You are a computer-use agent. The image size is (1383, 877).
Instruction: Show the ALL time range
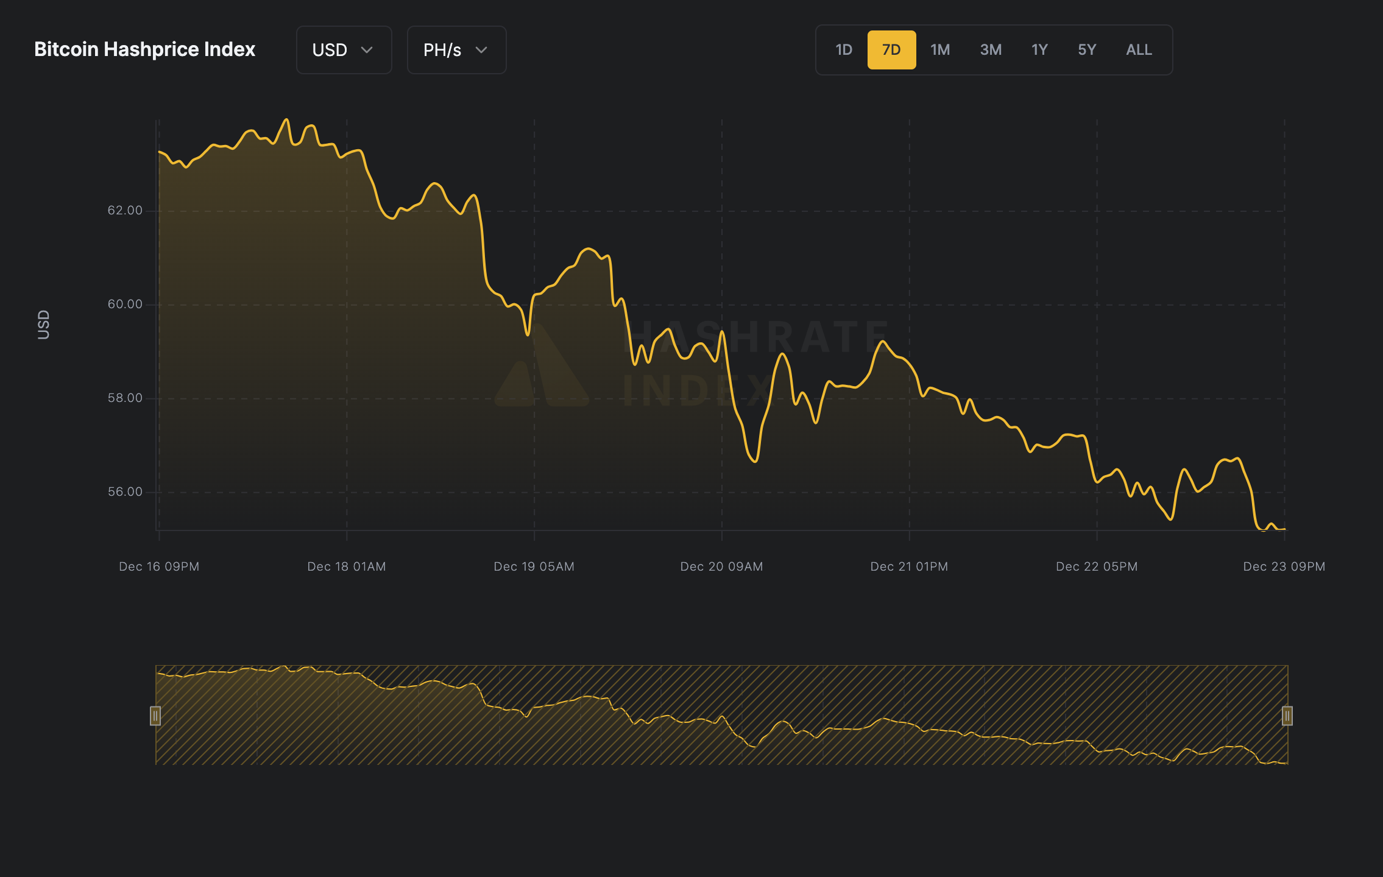pyautogui.click(x=1139, y=50)
